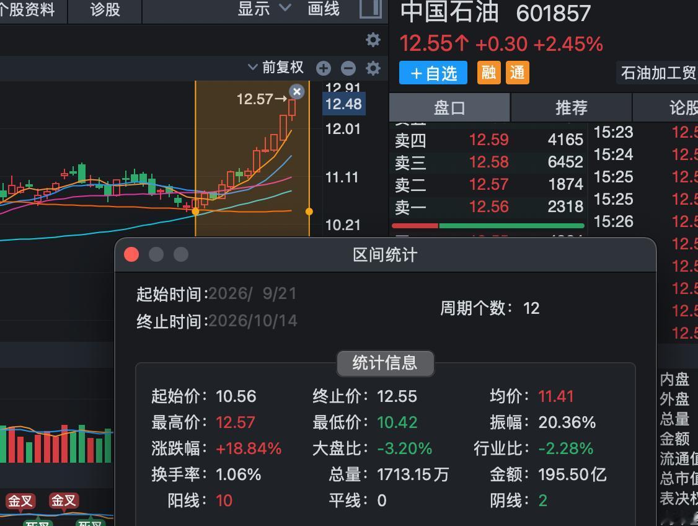The height and width of the screenshot is (526, 698).
Task: Click the 12.57 high price annotation
Action: pyautogui.click(x=262, y=99)
